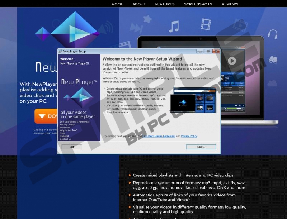Open the SCREENSHOTS navigation item
This screenshot has width=287, height=219.
[198, 4]
